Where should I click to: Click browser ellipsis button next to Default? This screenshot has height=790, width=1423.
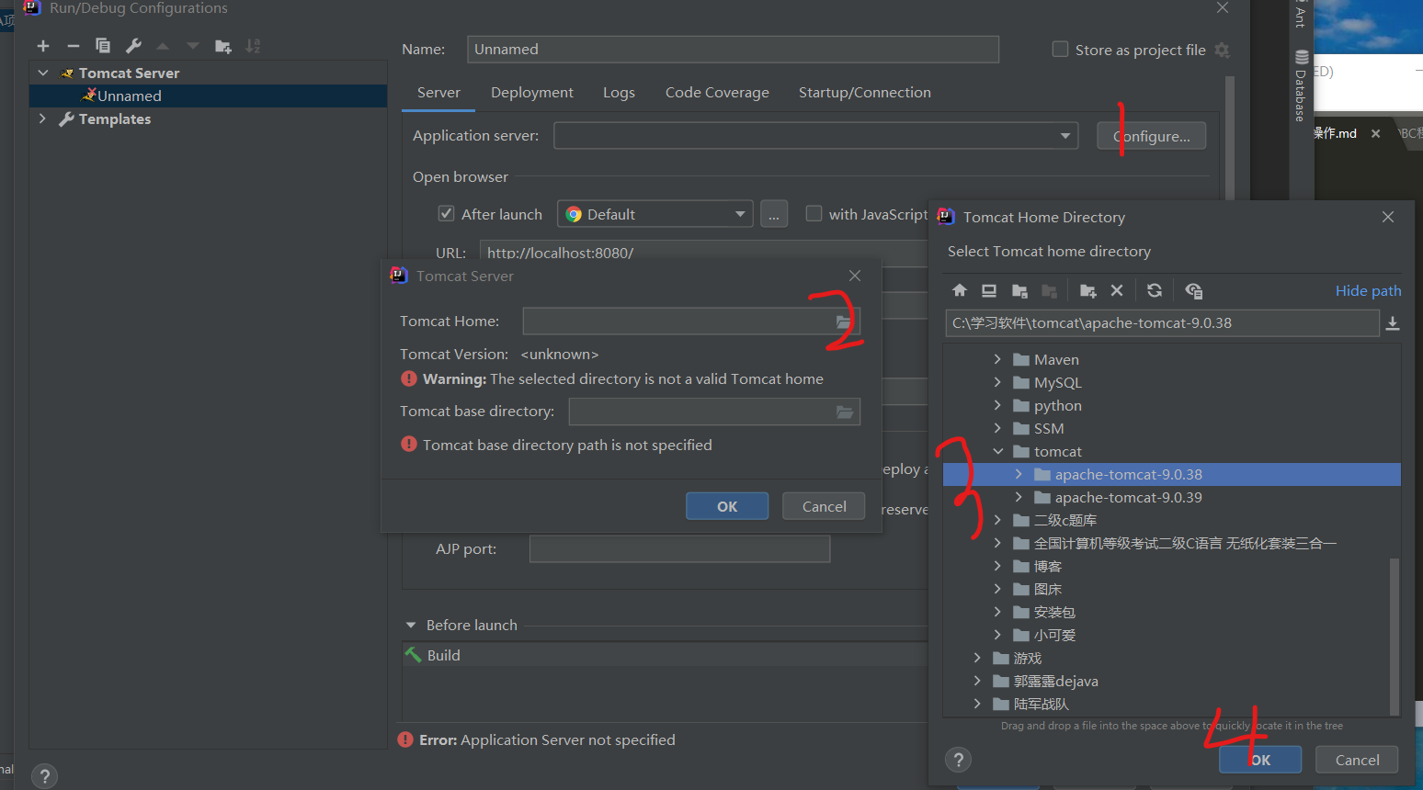[774, 214]
